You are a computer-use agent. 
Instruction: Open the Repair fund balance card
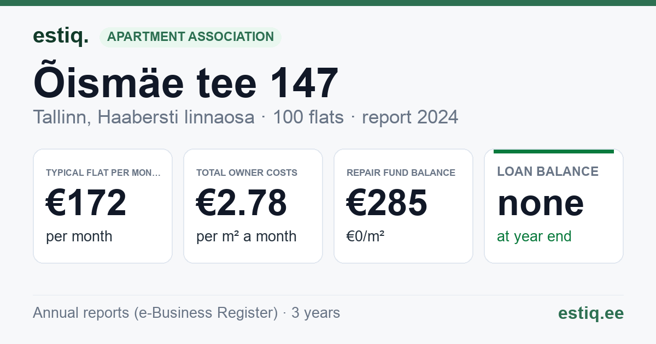click(x=403, y=206)
